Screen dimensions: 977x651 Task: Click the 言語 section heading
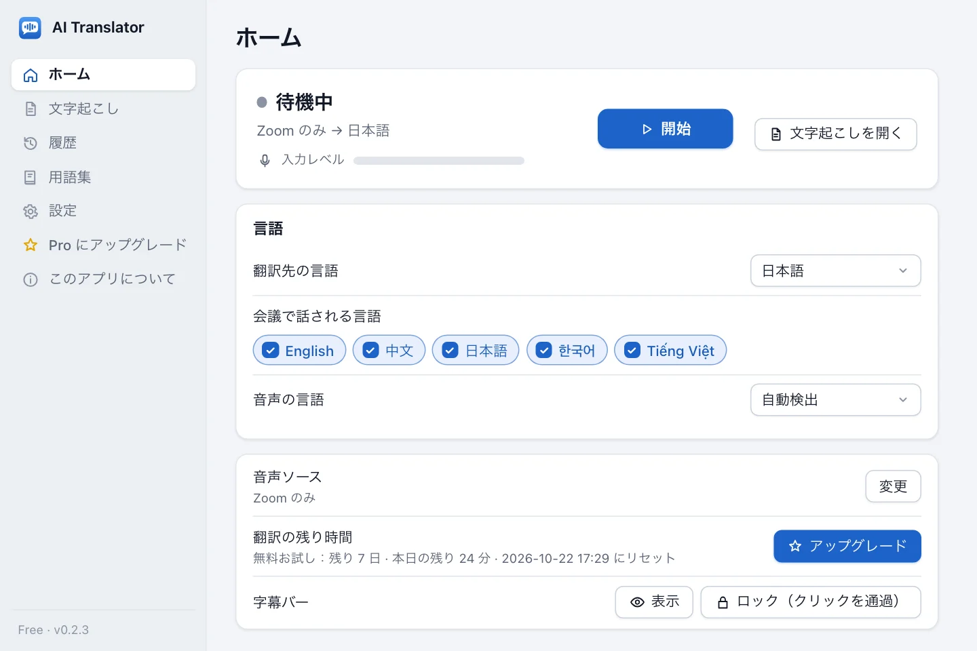point(268,229)
